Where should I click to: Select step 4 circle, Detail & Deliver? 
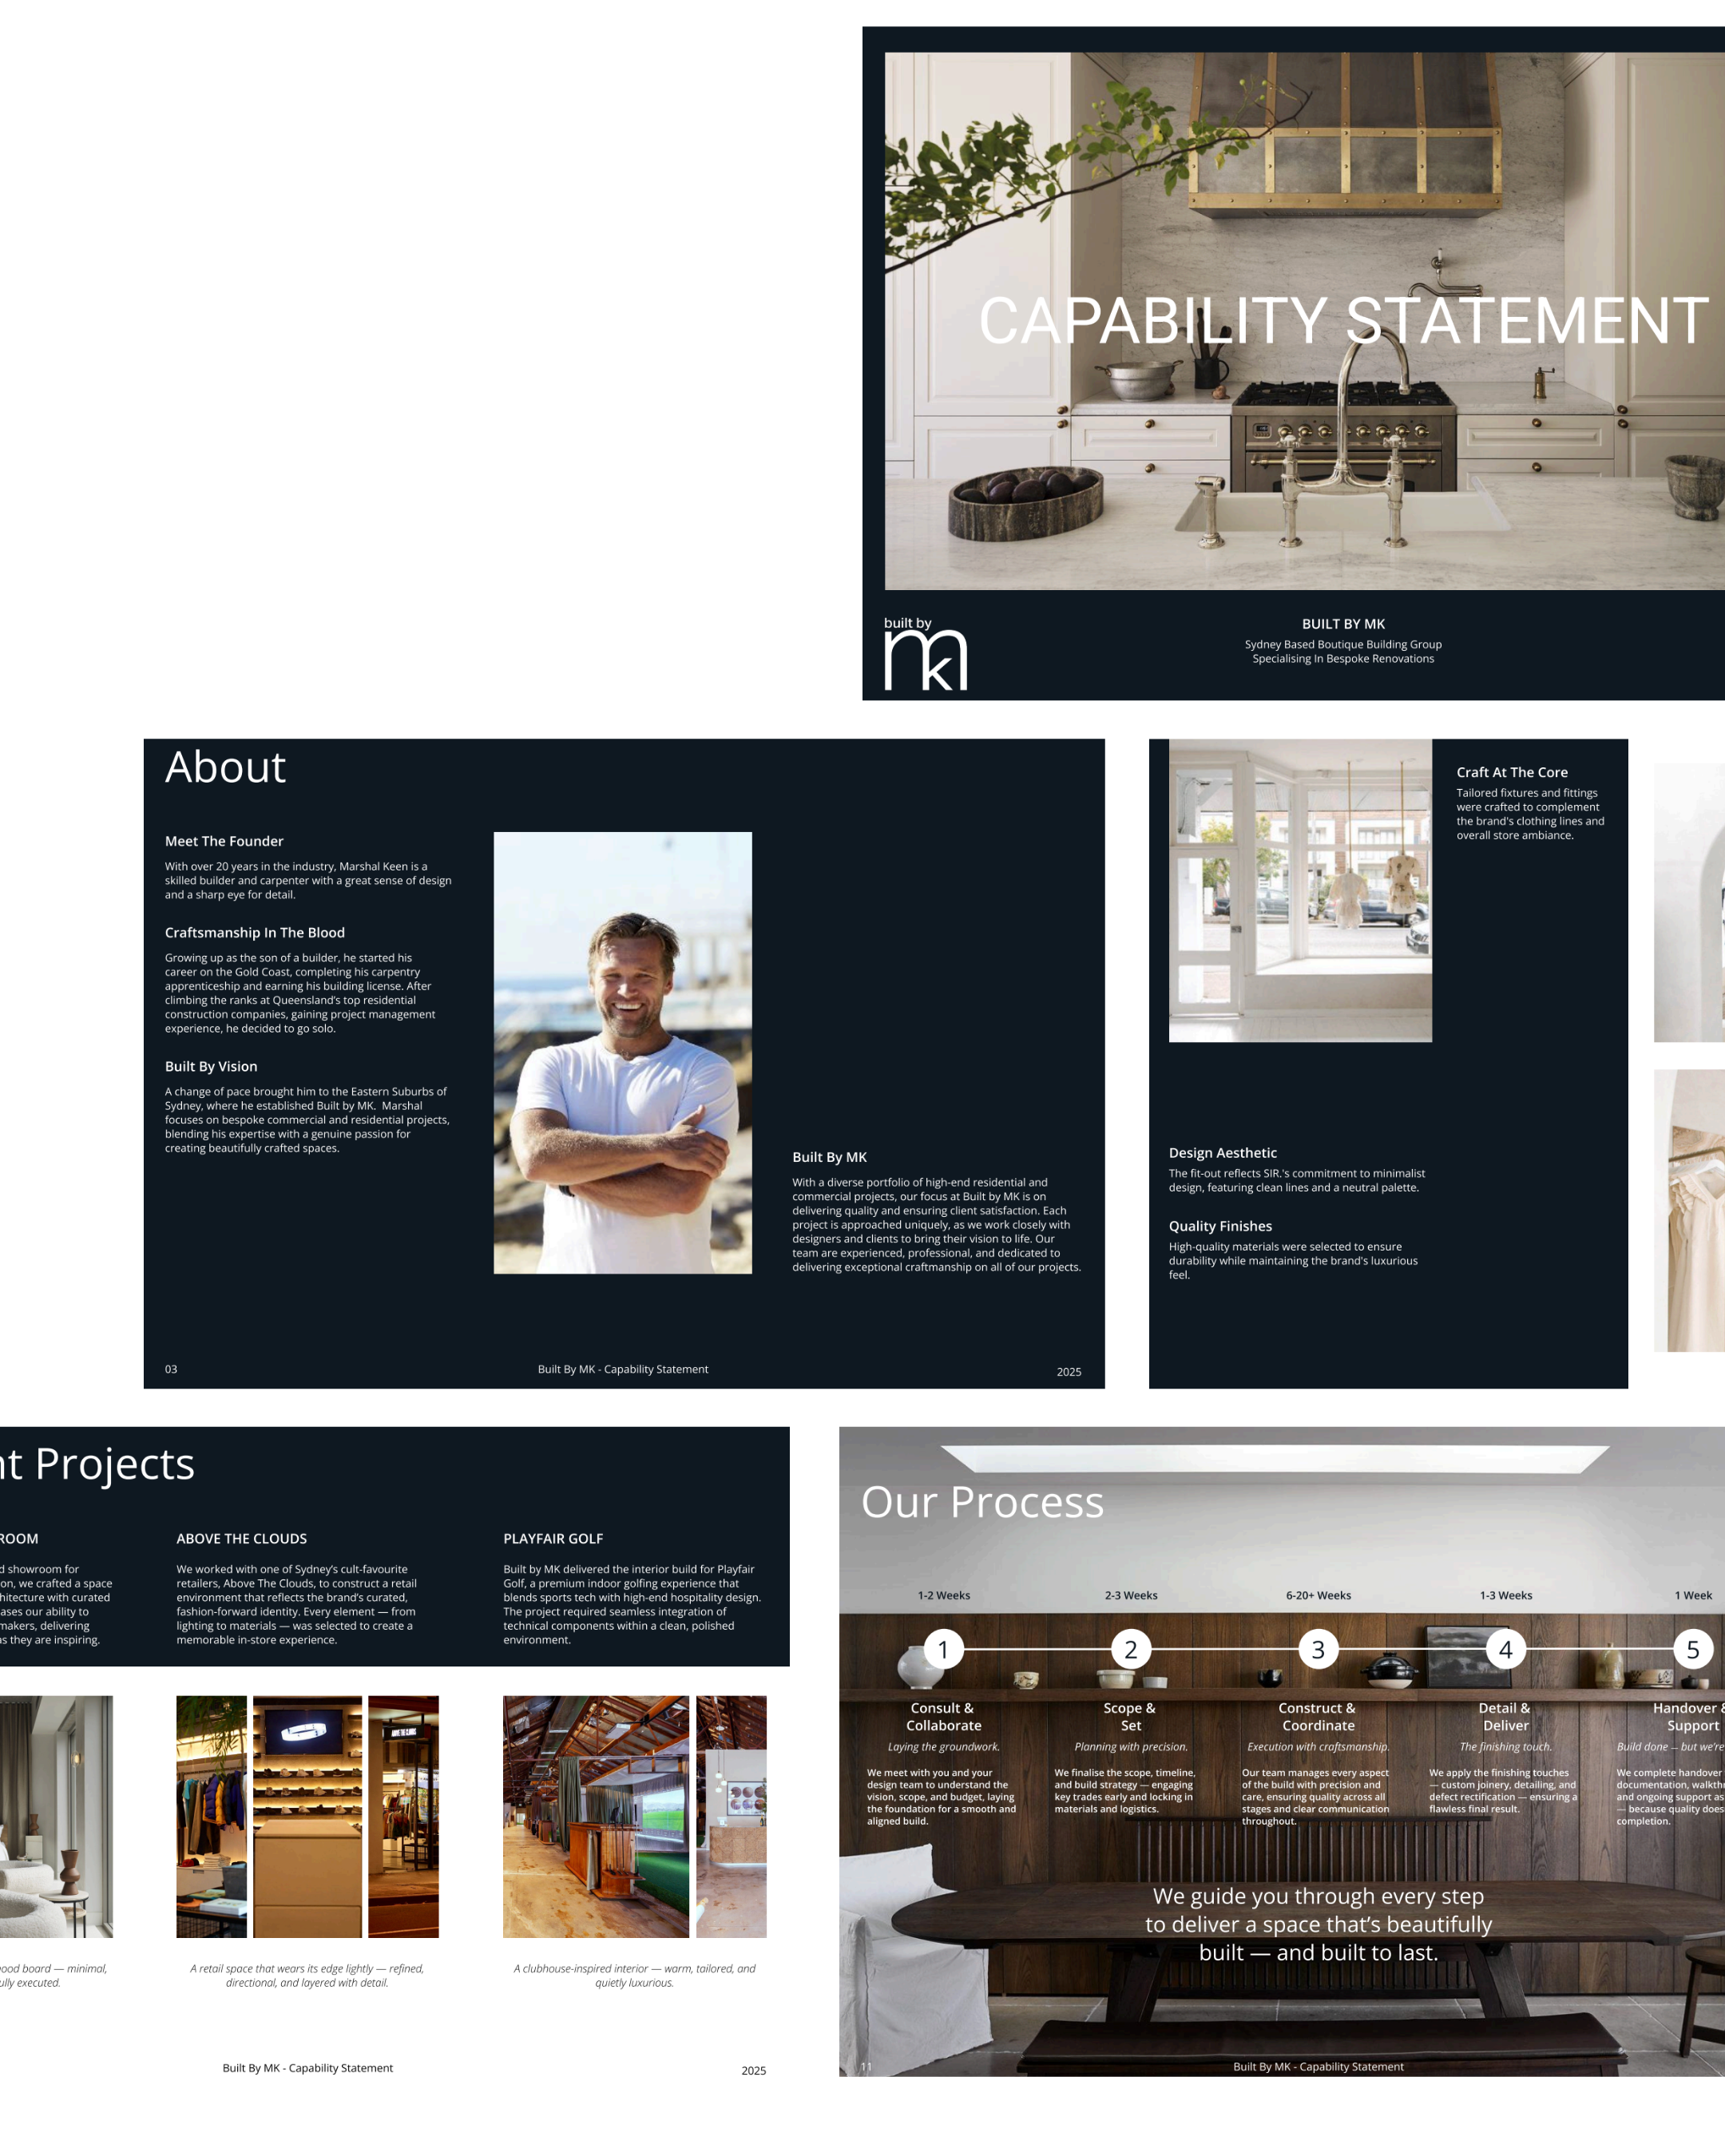pos(1505,1649)
